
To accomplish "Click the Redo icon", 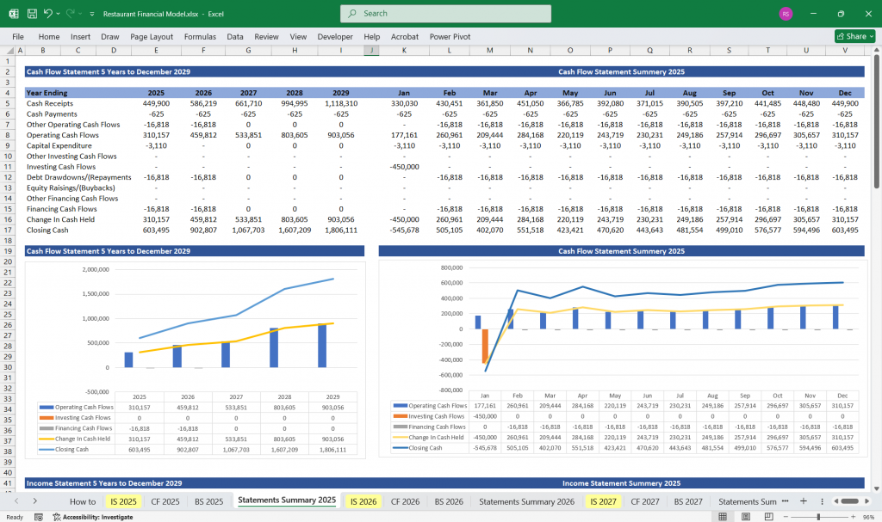I will (x=70, y=13).
